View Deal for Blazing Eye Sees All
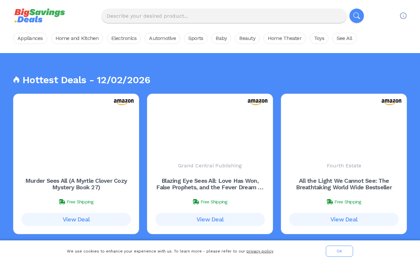The width and height of the screenshot is (420, 262). tap(210, 219)
